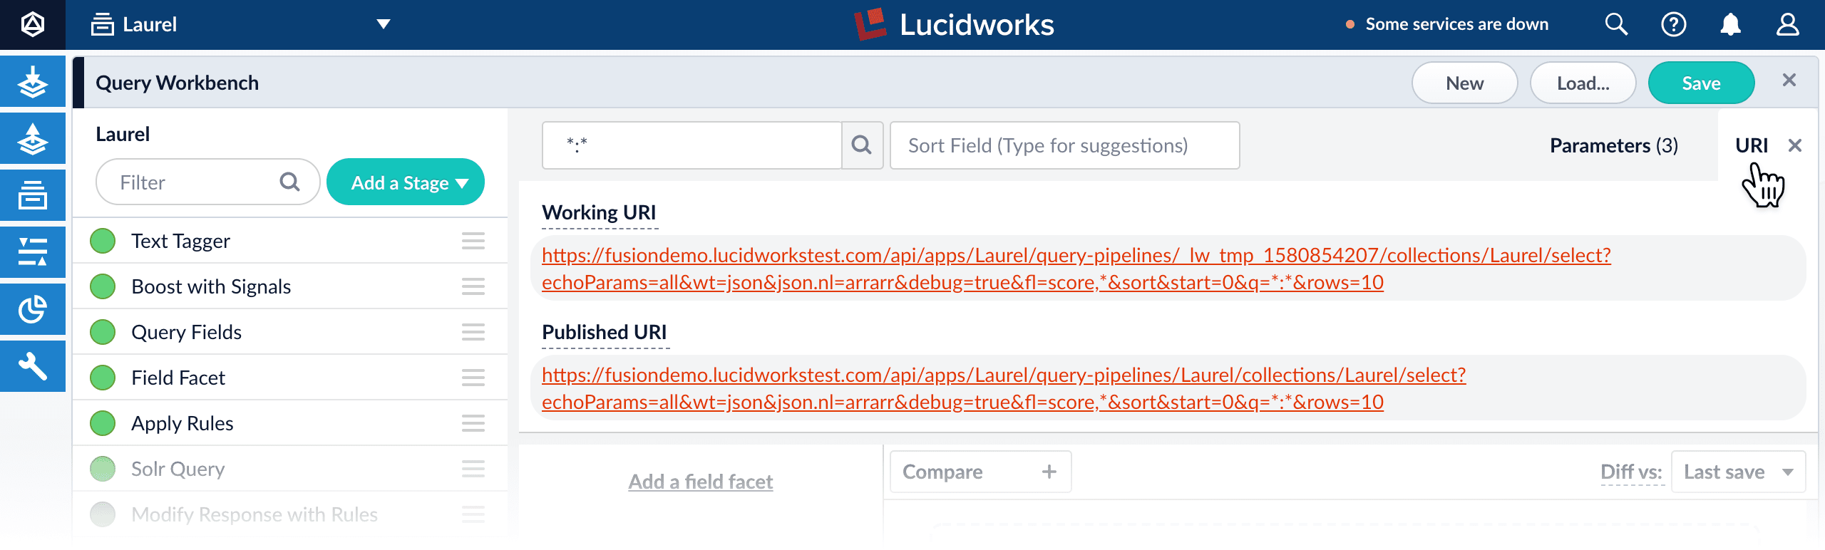The image size is (1825, 550).
Task: Open the Diff vs Last save dropdown
Action: pyautogui.click(x=1739, y=471)
